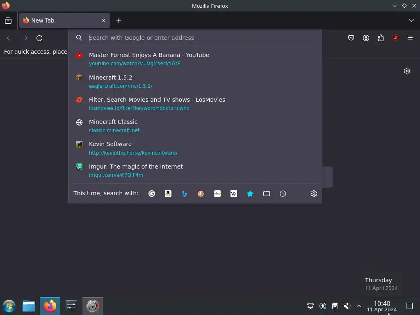Search this time with Amazon icon
The width and height of the screenshot is (420, 315).
click(168, 194)
